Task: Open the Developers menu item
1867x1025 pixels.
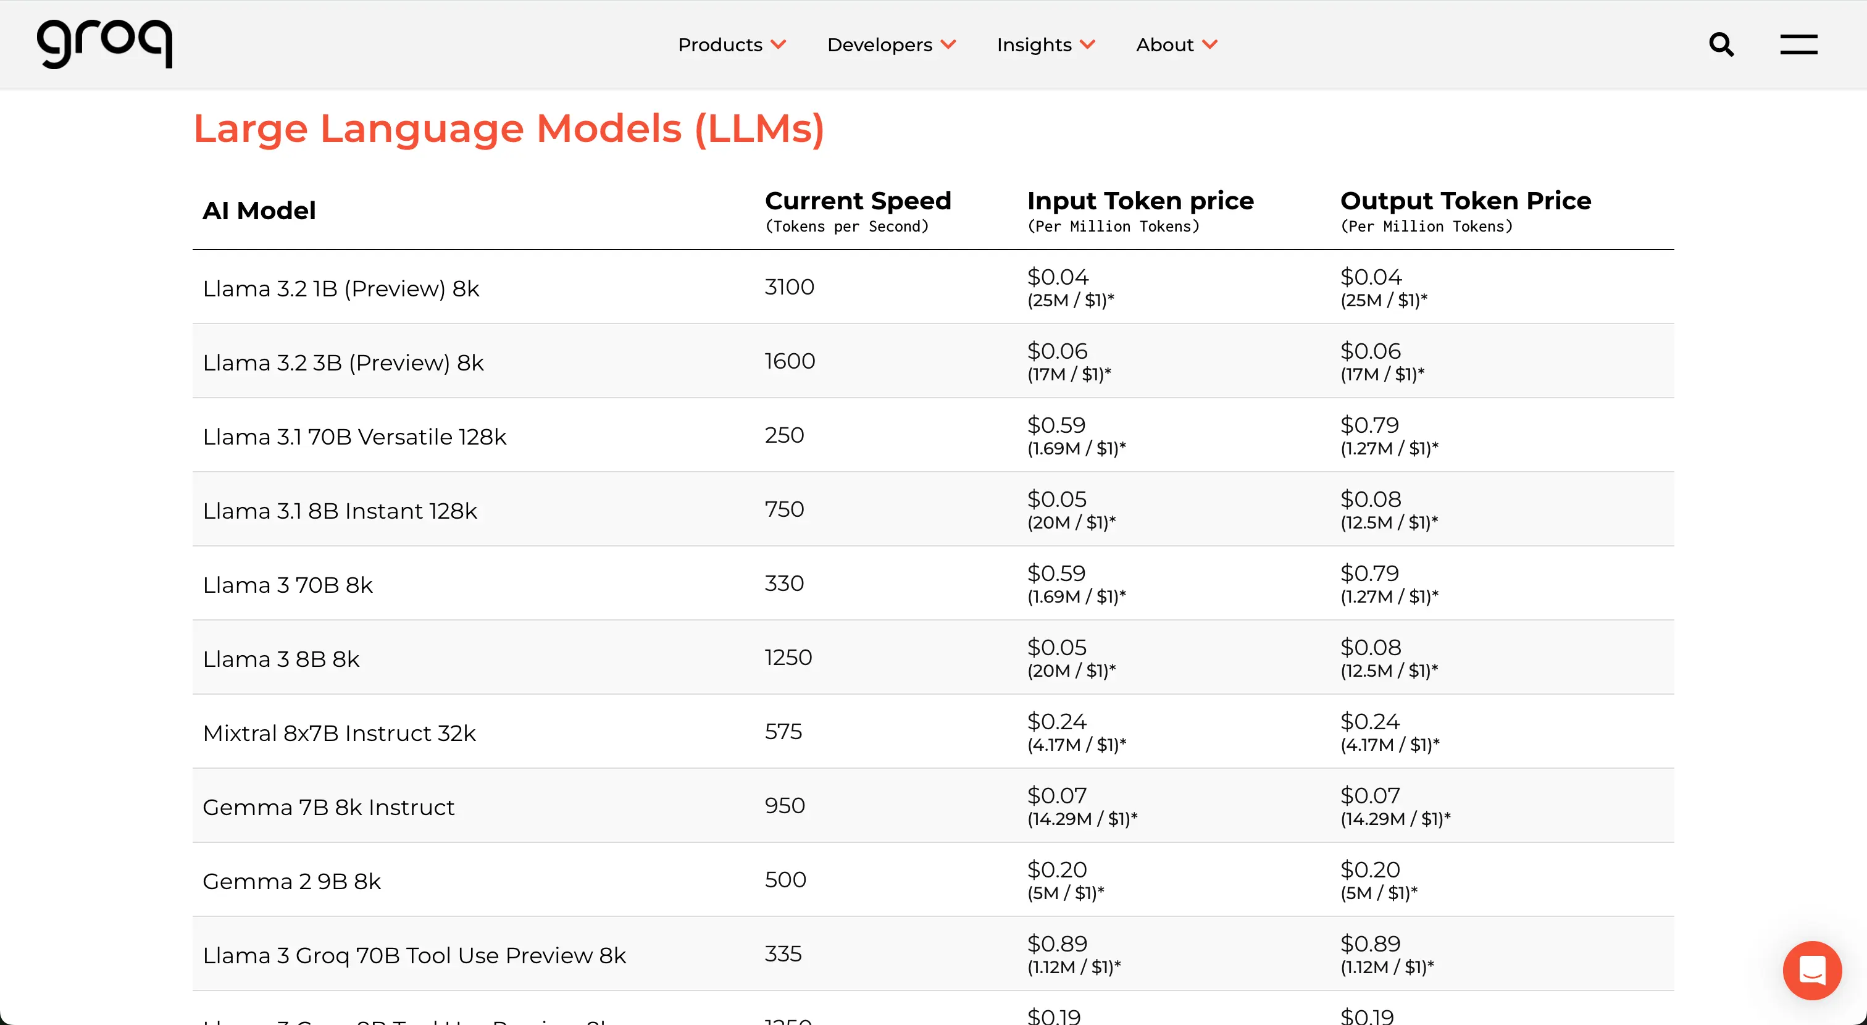Action: coord(879,45)
